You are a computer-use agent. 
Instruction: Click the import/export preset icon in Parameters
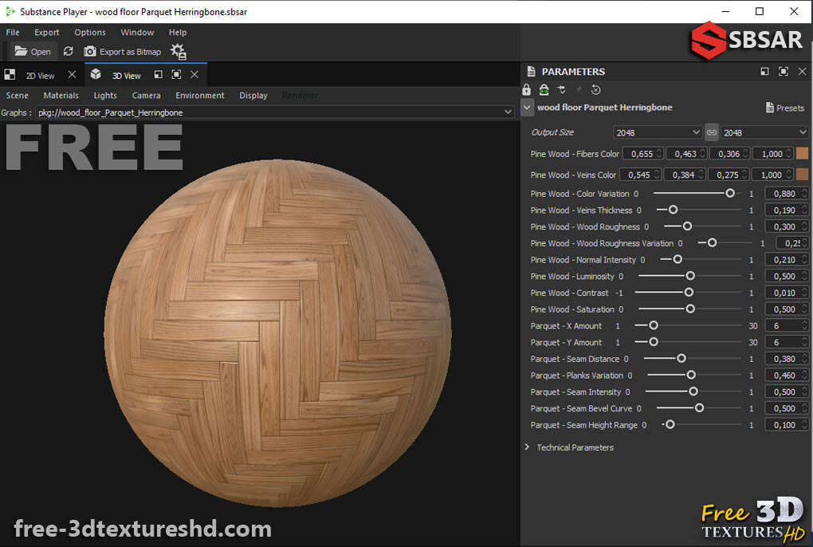544,89
